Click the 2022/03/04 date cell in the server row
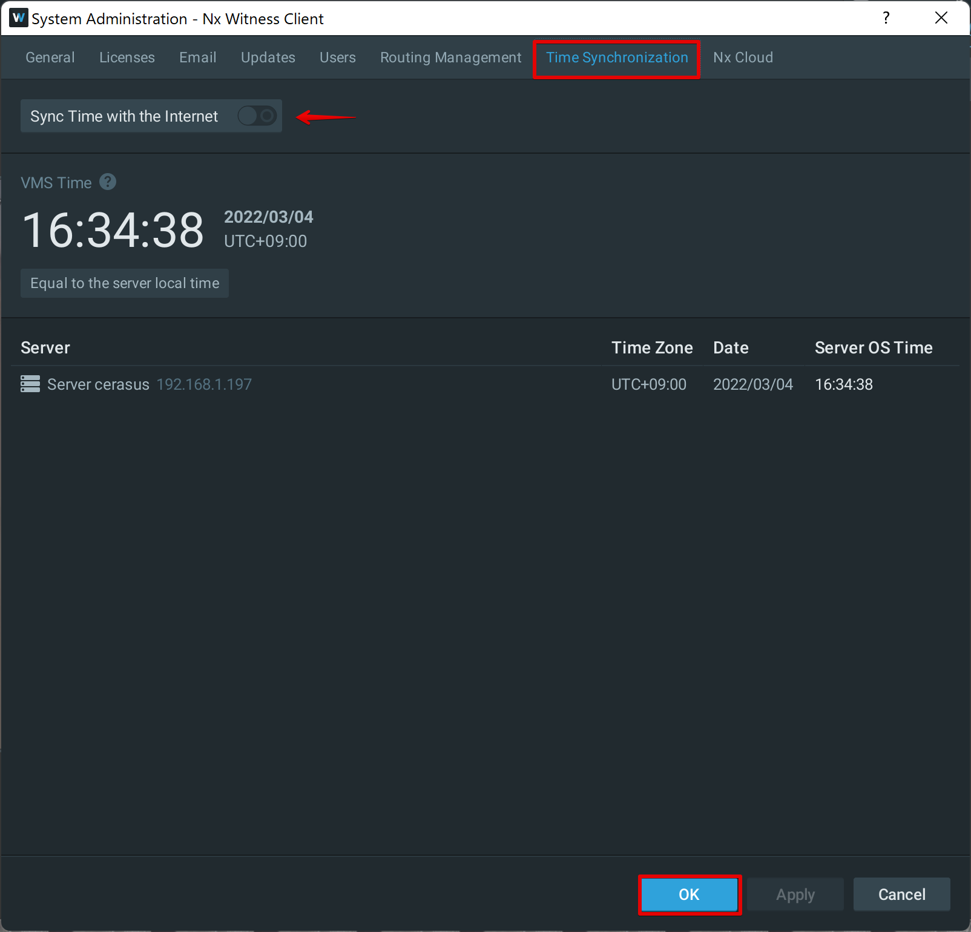Viewport: 971px width, 932px height. point(753,384)
